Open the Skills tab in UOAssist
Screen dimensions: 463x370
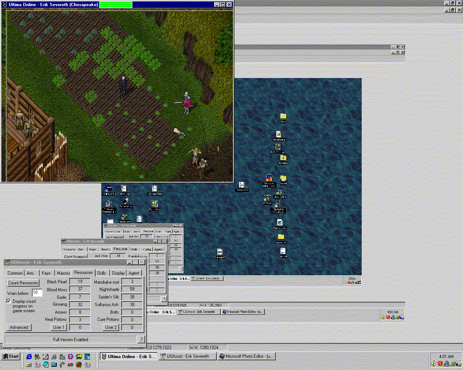[101, 273]
